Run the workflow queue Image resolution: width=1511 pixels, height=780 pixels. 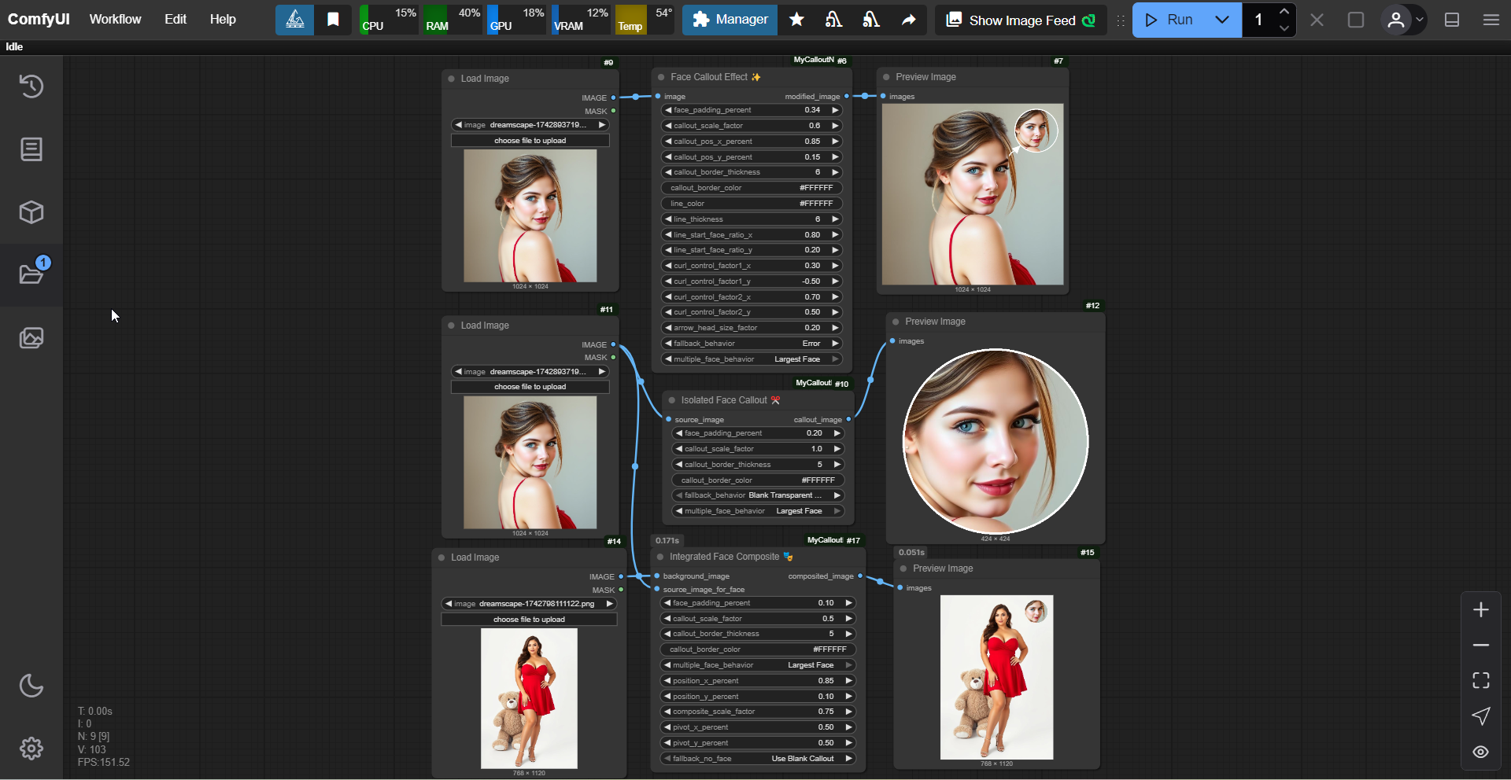click(1169, 20)
